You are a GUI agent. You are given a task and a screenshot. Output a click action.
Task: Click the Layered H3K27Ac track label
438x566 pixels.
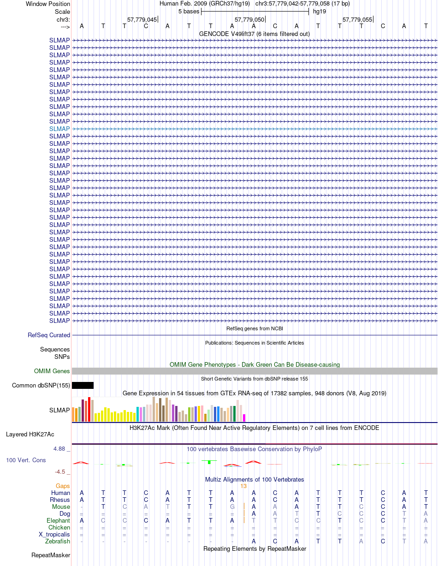coord(30,434)
